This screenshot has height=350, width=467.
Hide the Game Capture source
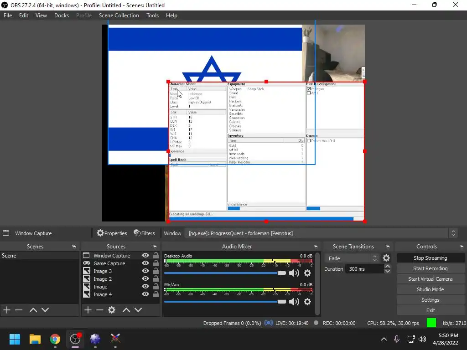coord(145,263)
